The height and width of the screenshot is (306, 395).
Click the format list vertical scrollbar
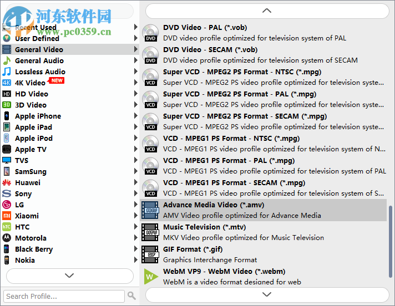391,242
